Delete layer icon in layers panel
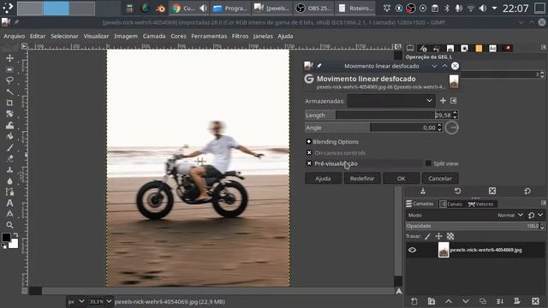This screenshot has height=308, width=548. click(x=535, y=301)
